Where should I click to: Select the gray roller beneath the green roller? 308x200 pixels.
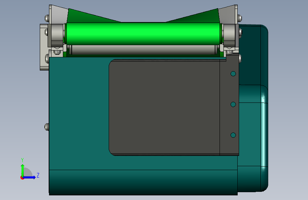coord(144,49)
